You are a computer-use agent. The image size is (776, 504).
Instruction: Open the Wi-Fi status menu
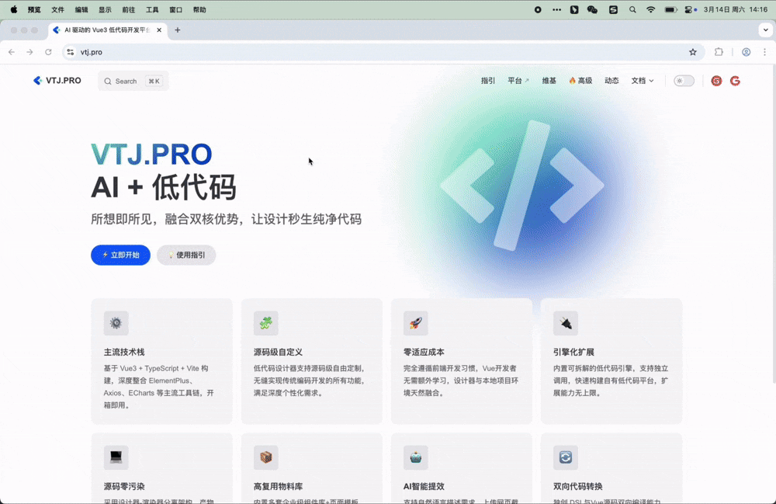click(651, 9)
